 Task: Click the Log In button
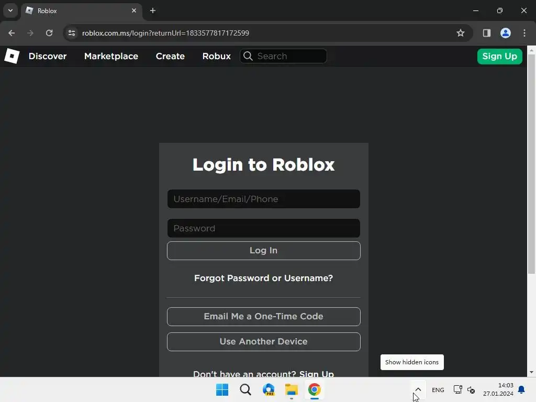(264, 251)
